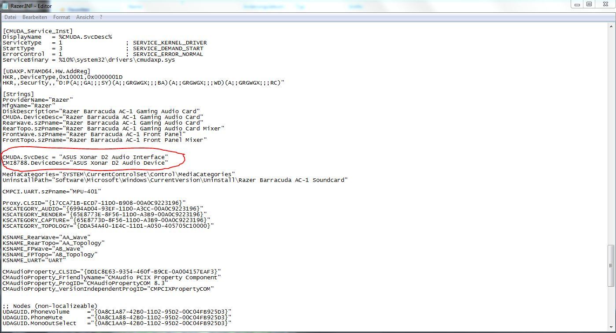Click the RearTopo.szPname line
Viewport: 616px width, 333px height.
(x=113, y=129)
